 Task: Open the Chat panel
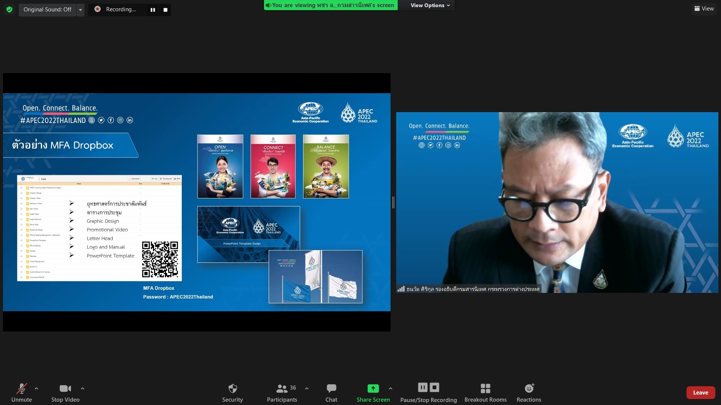click(x=331, y=392)
